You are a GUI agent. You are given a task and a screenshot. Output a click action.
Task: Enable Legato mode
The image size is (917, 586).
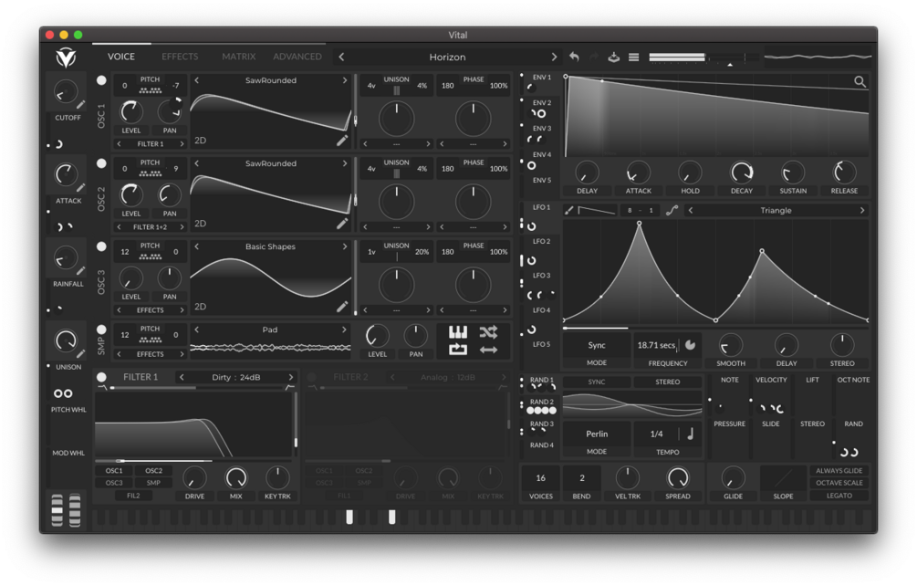(x=839, y=496)
